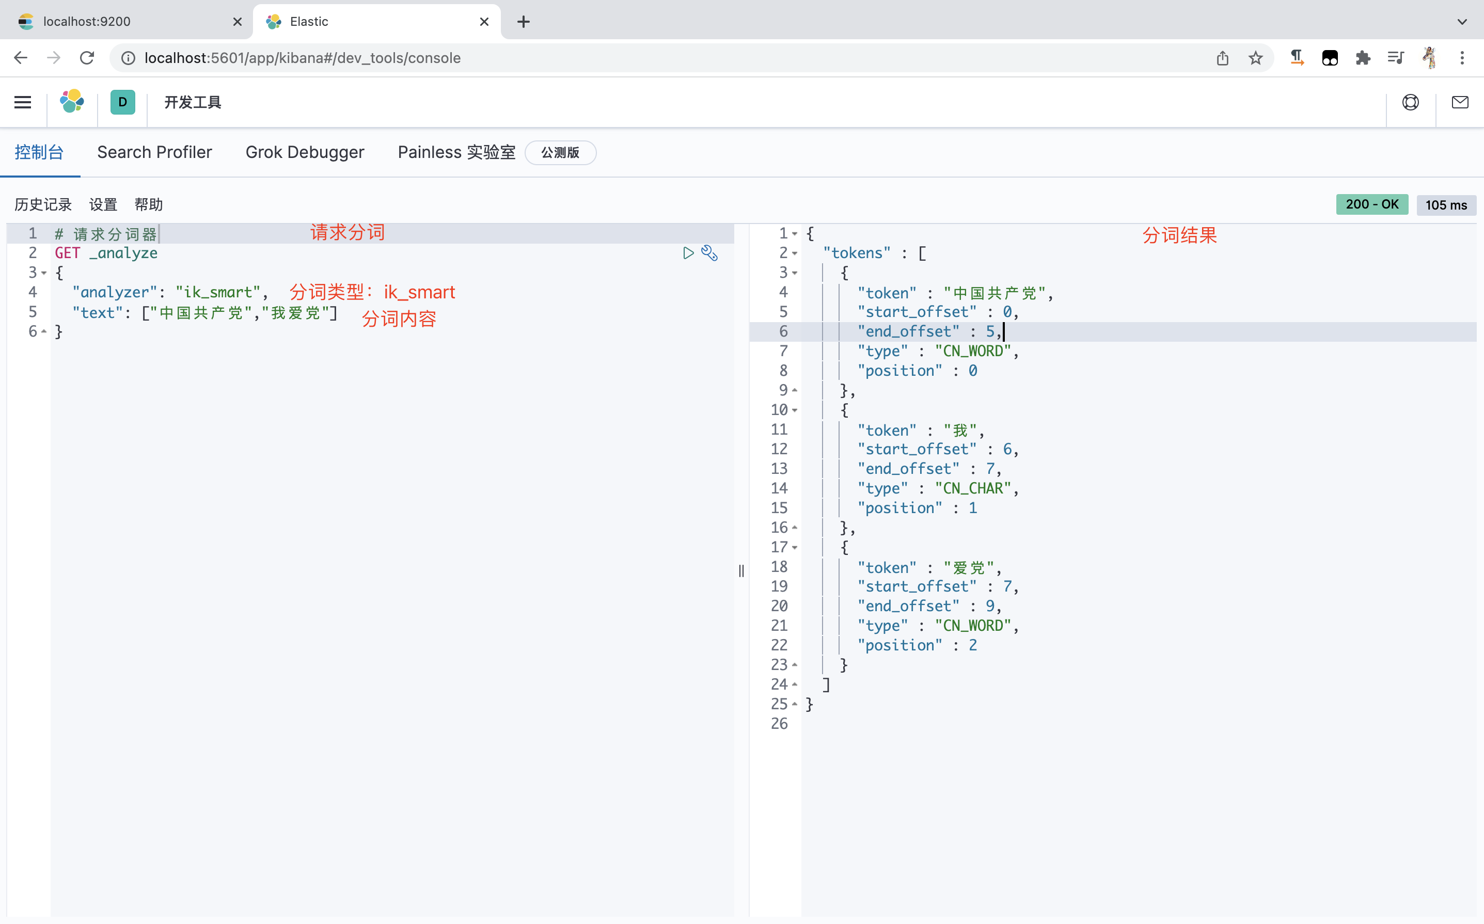The width and height of the screenshot is (1484, 924).
Task: Bookmark this page with the star
Action: pyautogui.click(x=1255, y=57)
